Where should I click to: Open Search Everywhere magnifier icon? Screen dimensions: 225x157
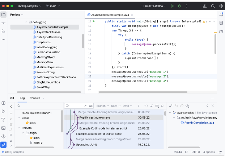point(213,6)
